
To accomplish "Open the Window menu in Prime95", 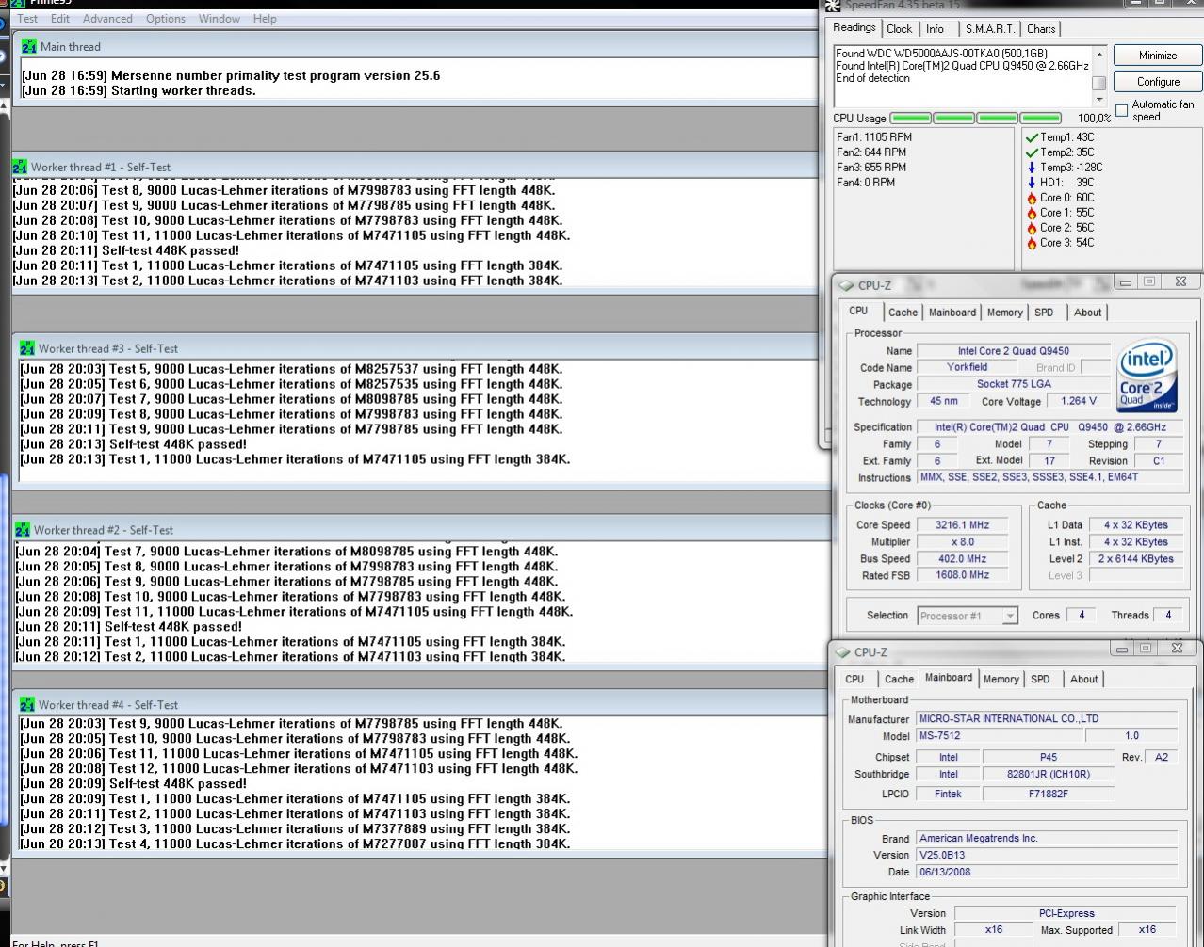I will [x=219, y=18].
